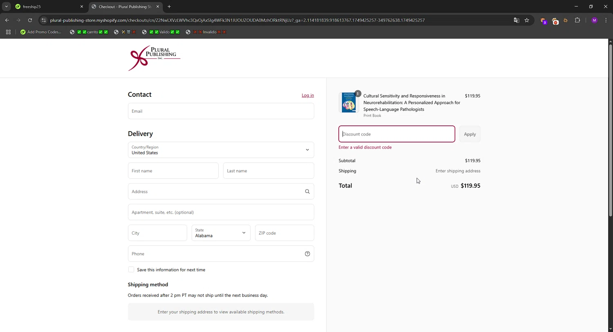This screenshot has height=332, width=613.
Task: Open a new browser tab
Action: tap(169, 7)
